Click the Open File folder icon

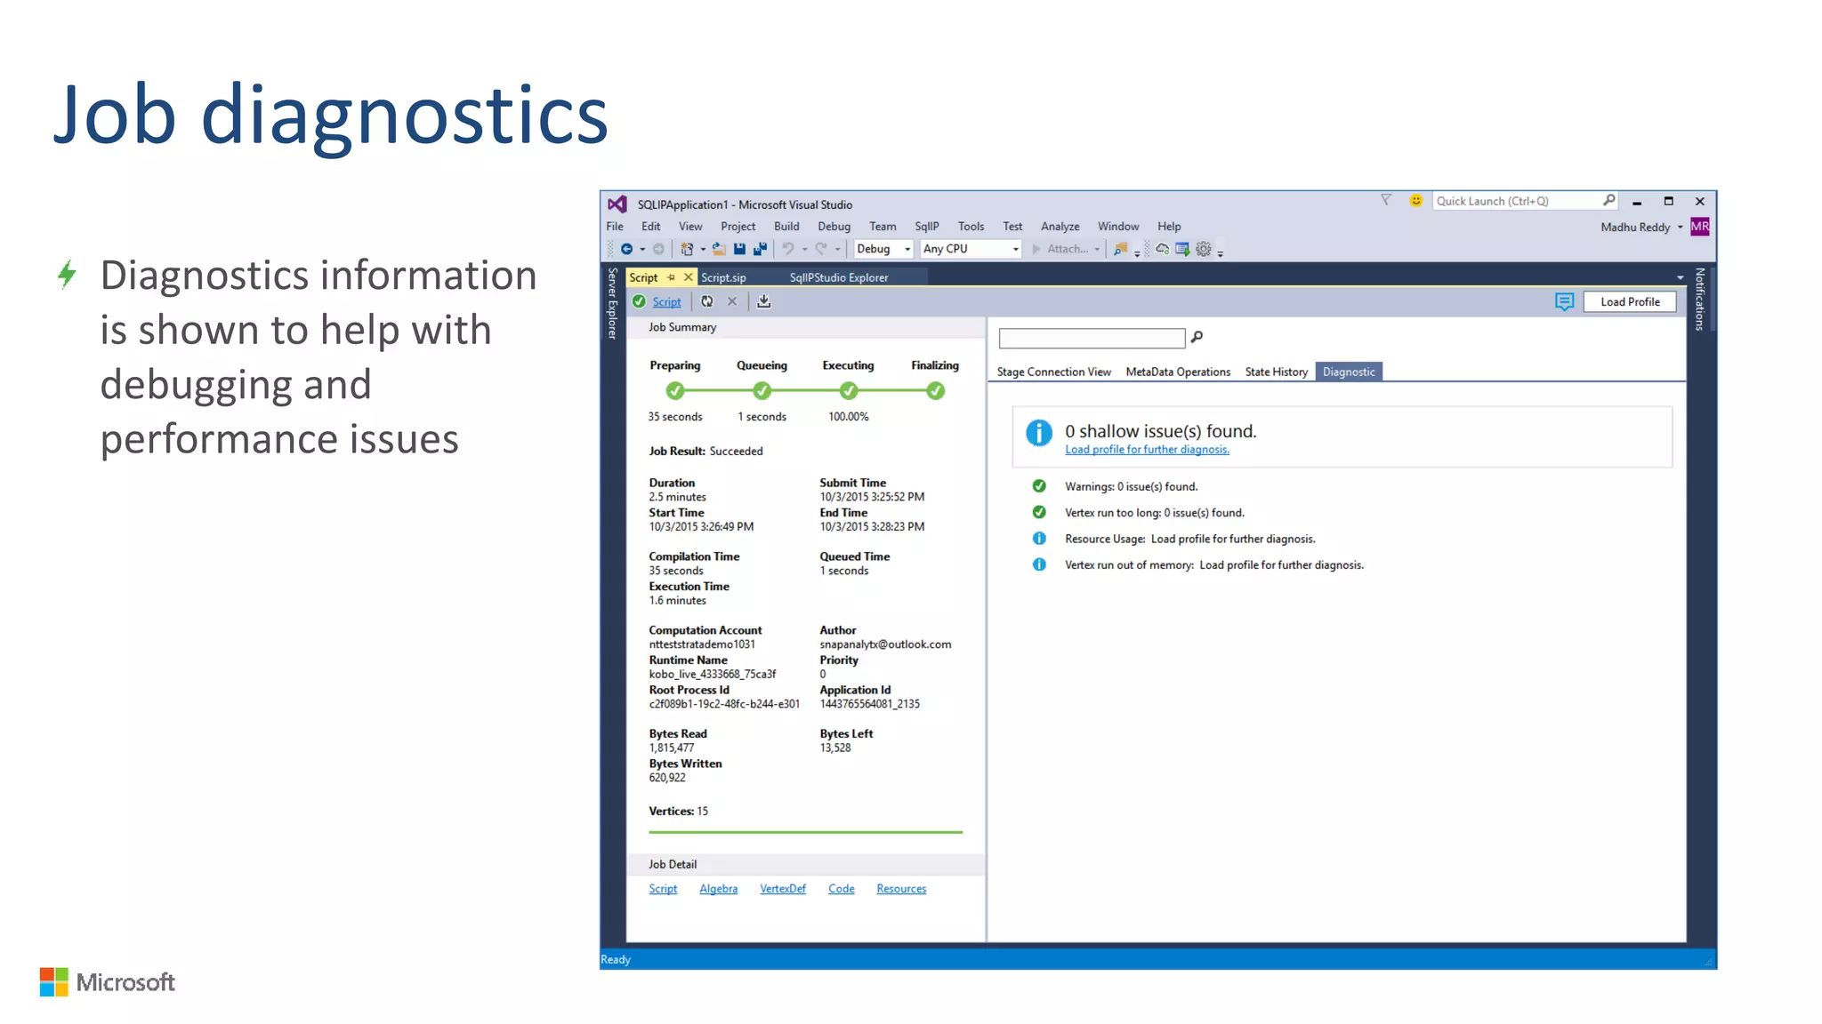coord(719,249)
